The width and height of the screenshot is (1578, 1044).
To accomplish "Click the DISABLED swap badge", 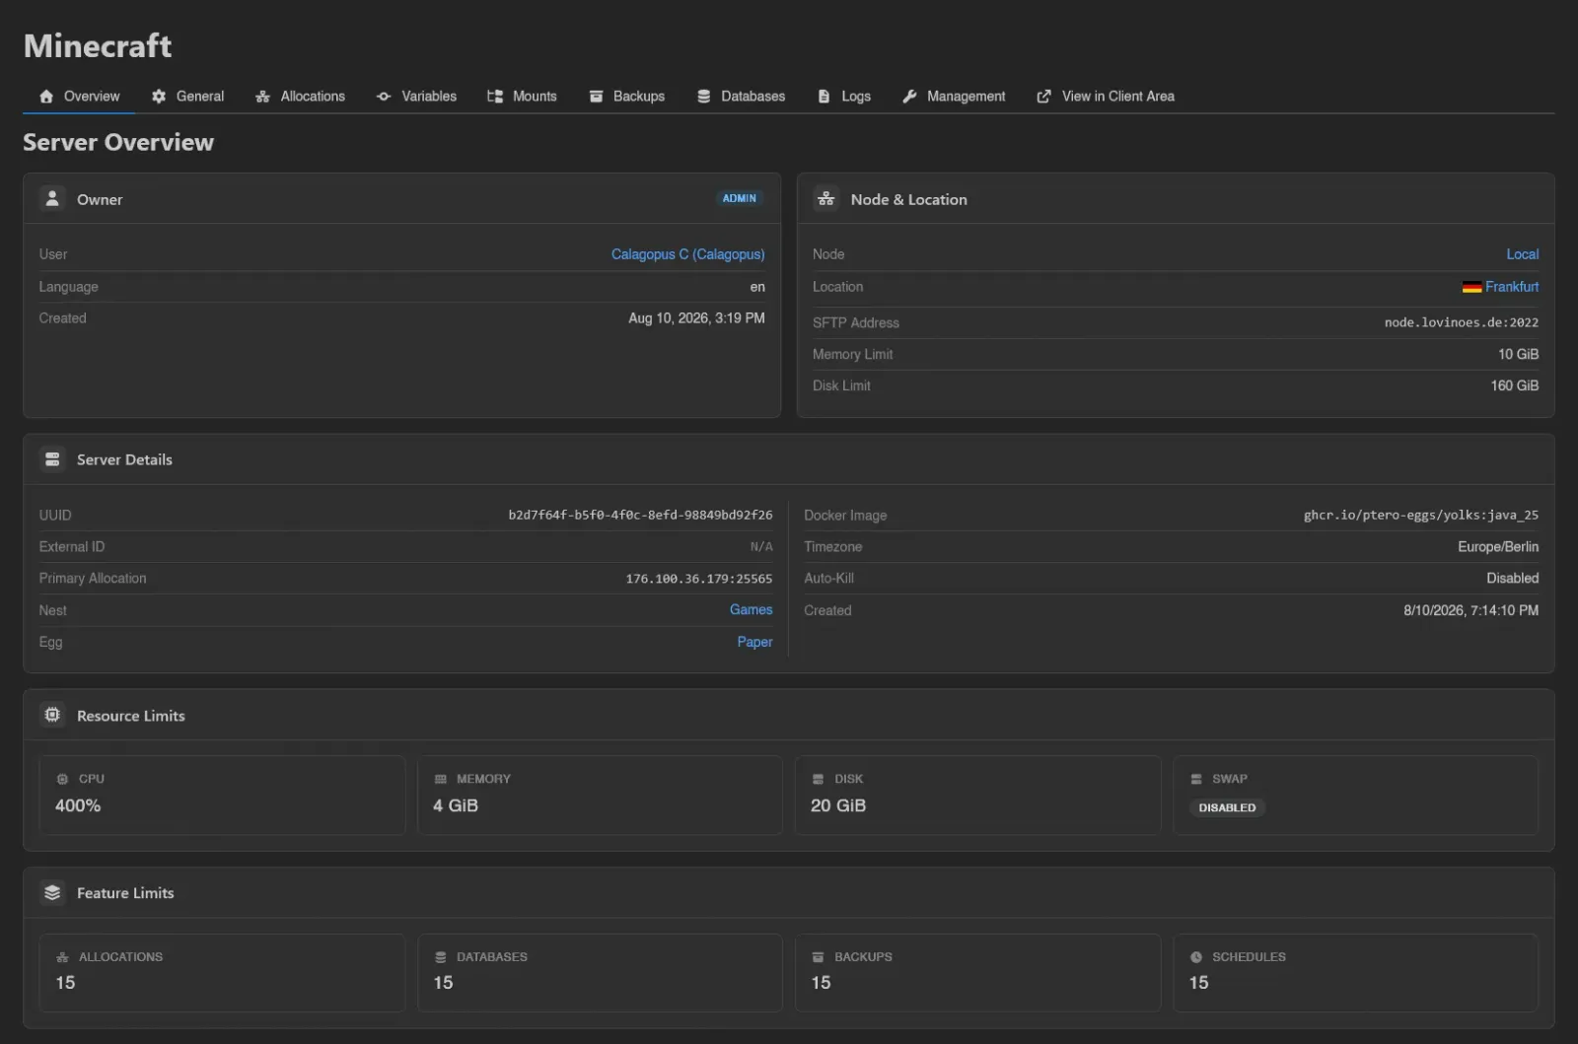I will coord(1227,807).
